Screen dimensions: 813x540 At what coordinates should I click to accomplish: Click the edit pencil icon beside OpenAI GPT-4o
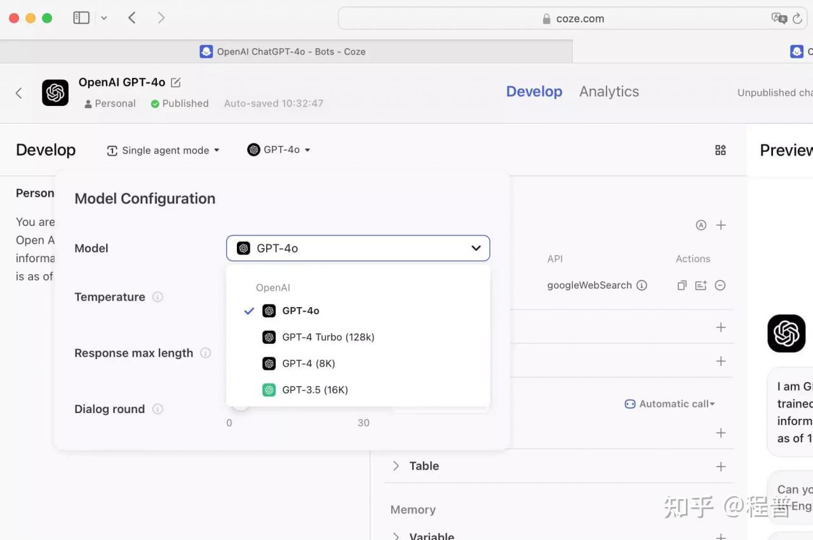(176, 82)
